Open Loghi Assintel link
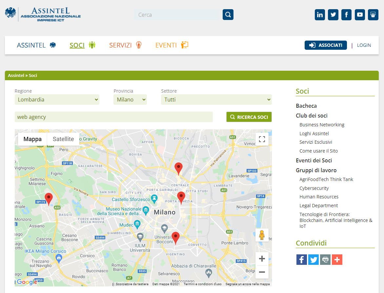384x293 pixels. coord(314,134)
